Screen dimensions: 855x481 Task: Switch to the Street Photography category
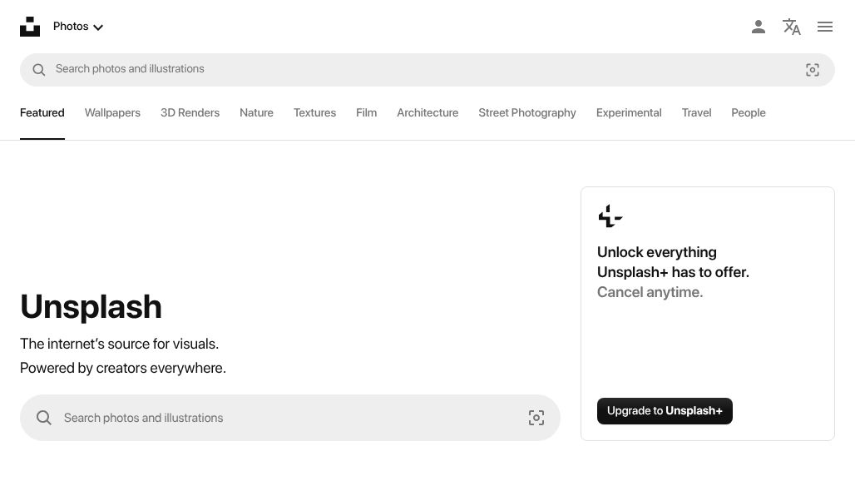[527, 112]
